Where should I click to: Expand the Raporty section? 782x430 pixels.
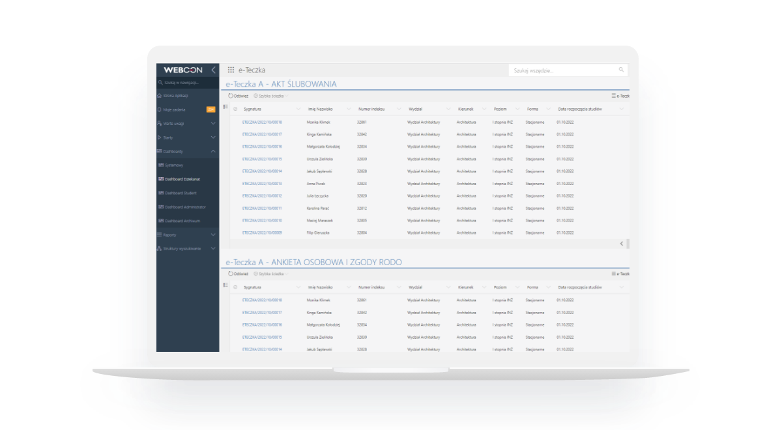(213, 235)
